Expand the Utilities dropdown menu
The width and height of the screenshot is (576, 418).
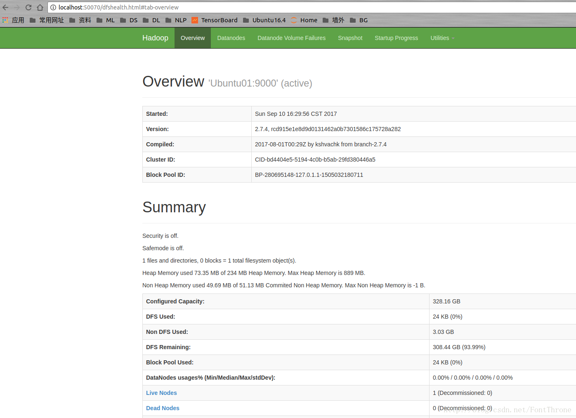[442, 38]
